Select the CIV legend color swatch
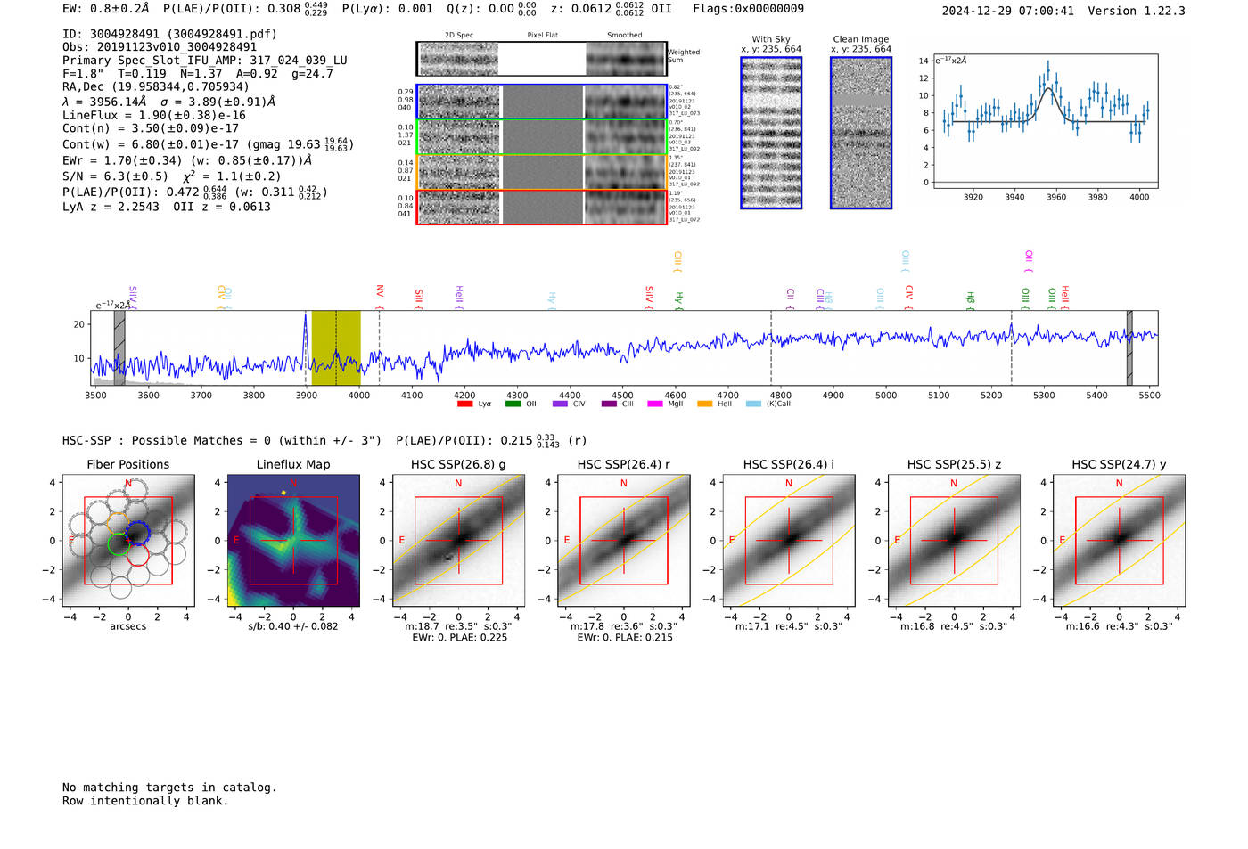1248x849 pixels. pyautogui.click(x=560, y=404)
